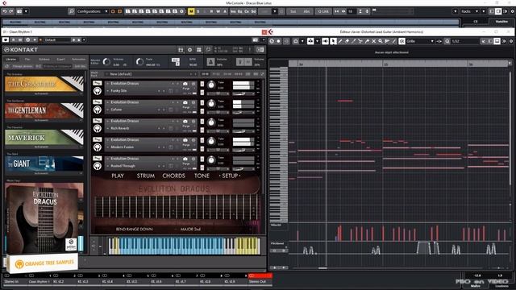The width and height of the screenshot is (516, 290).
Task: Open Expert tab in Kontakt browser
Action: [x=61, y=59]
